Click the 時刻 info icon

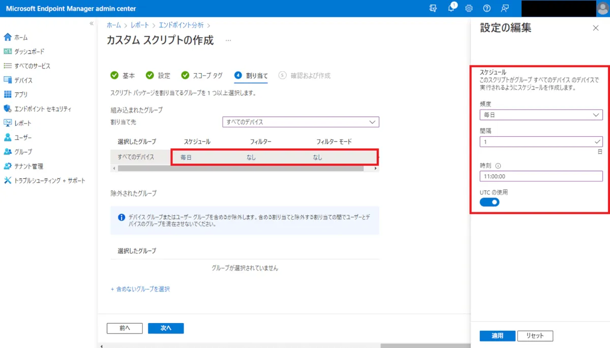click(498, 166)
